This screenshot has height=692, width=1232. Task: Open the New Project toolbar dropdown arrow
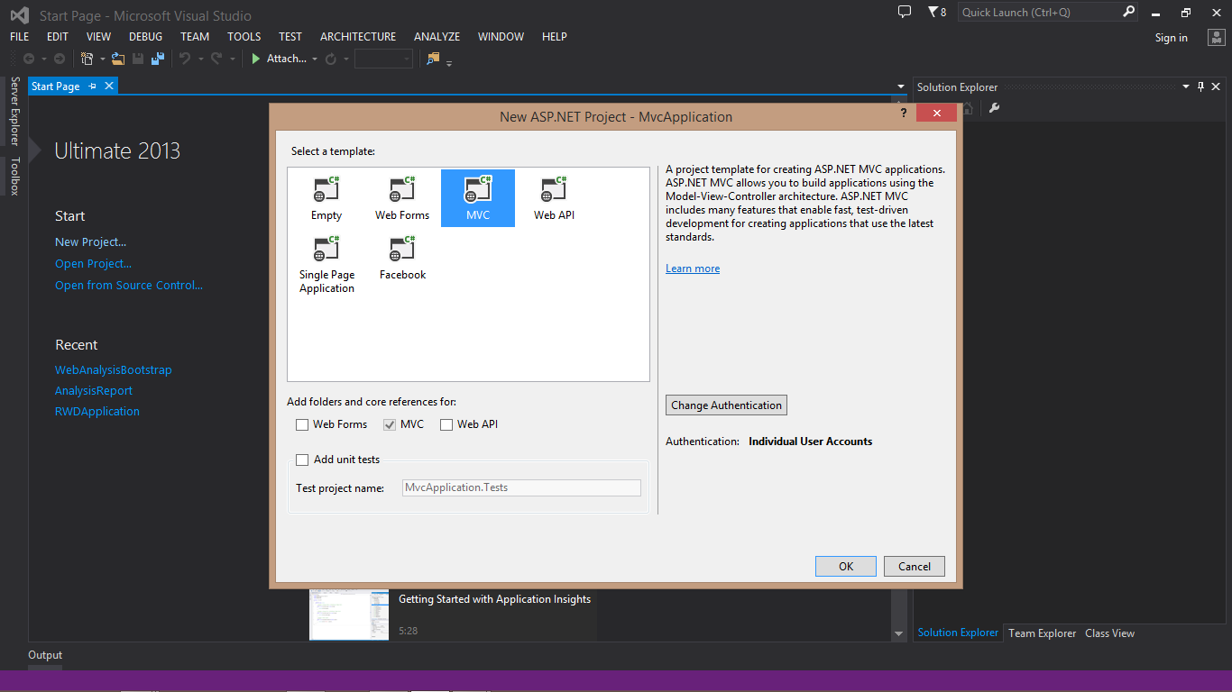pyautogui.click(x=102, y=59)
